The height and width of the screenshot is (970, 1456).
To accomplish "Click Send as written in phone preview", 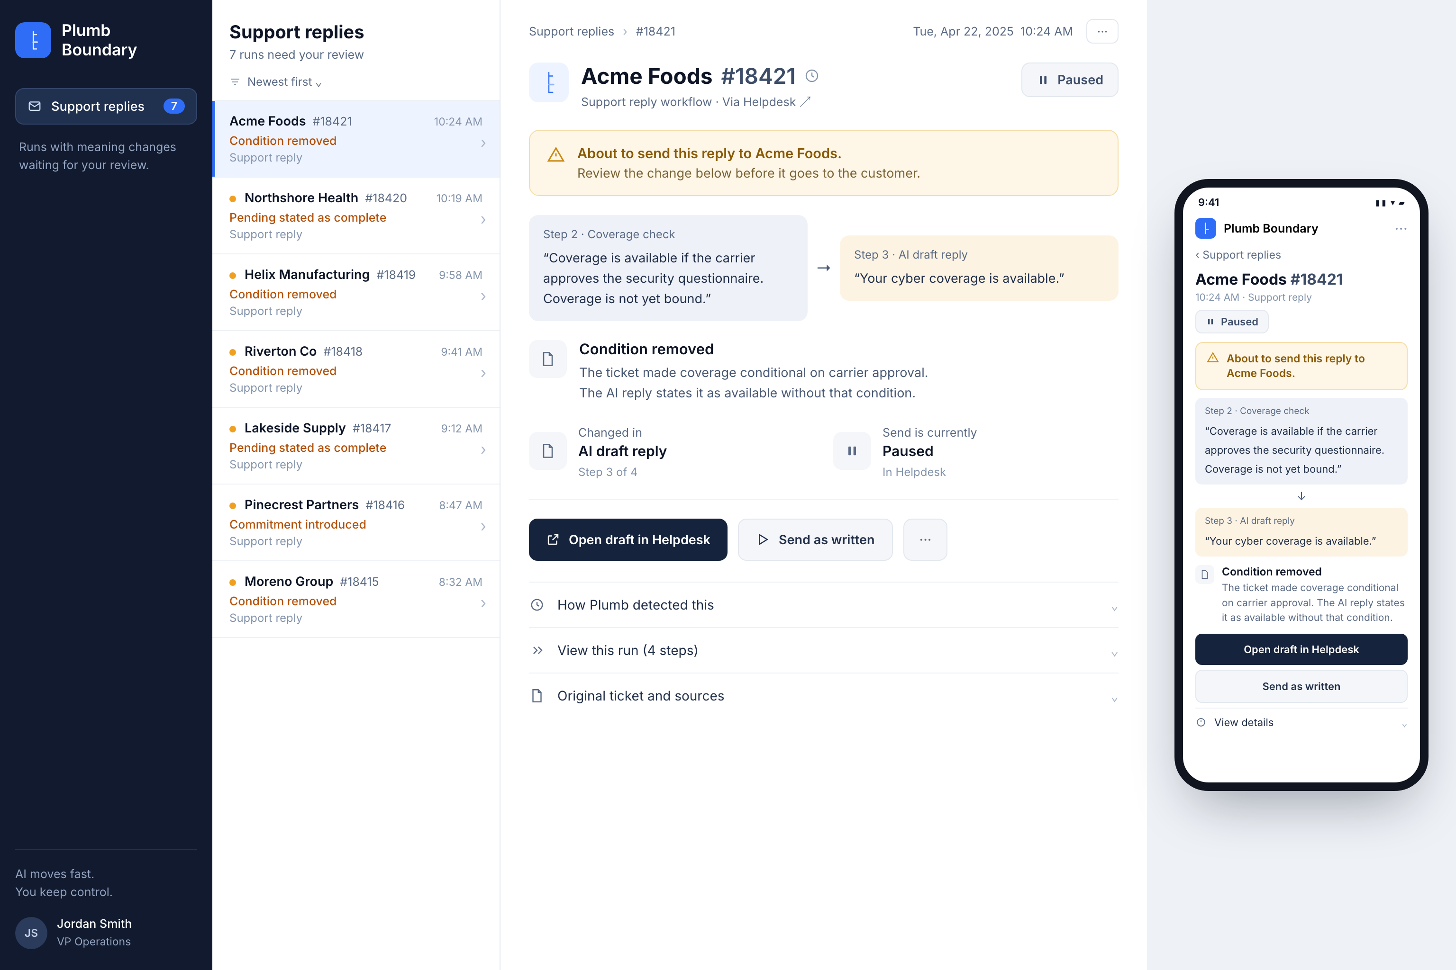I will pos(1301,687).
